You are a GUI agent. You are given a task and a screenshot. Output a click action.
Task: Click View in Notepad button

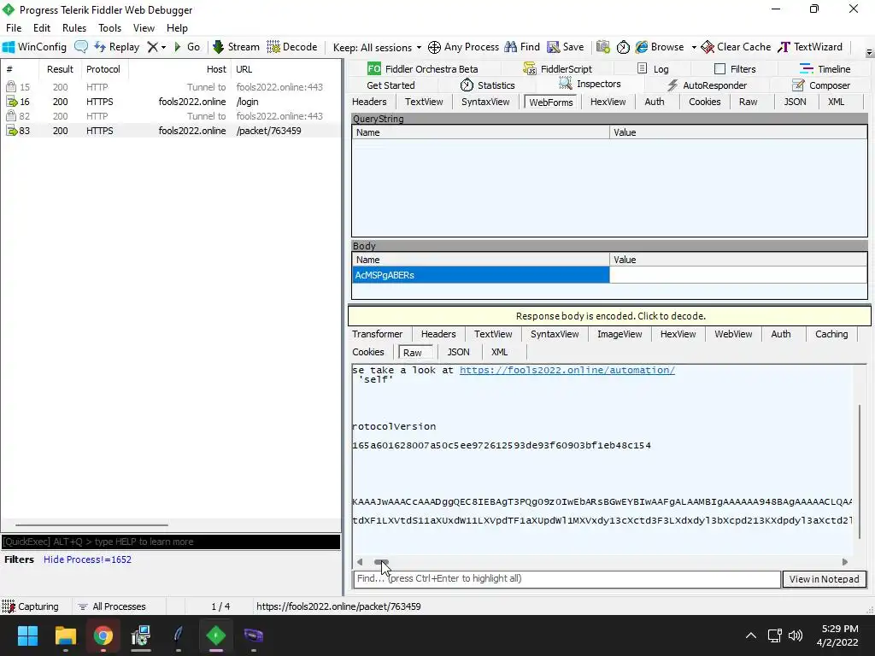825,579
